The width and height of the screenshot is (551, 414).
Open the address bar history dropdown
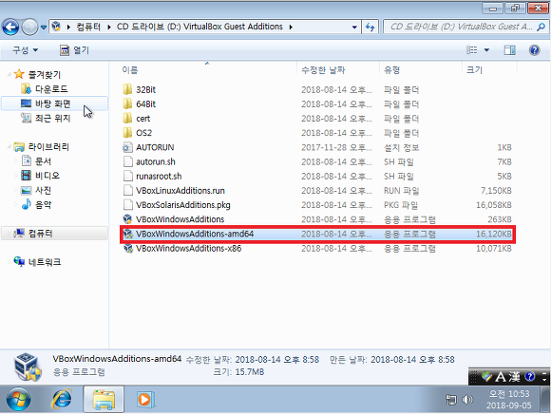(354, 27)
